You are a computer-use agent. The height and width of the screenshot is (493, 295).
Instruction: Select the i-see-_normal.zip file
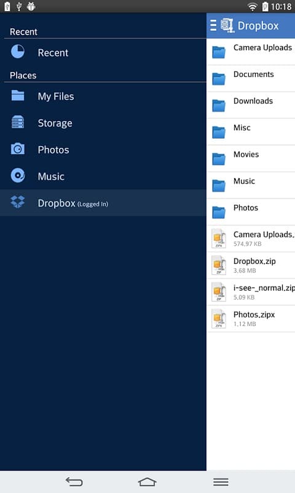(251, 292)
